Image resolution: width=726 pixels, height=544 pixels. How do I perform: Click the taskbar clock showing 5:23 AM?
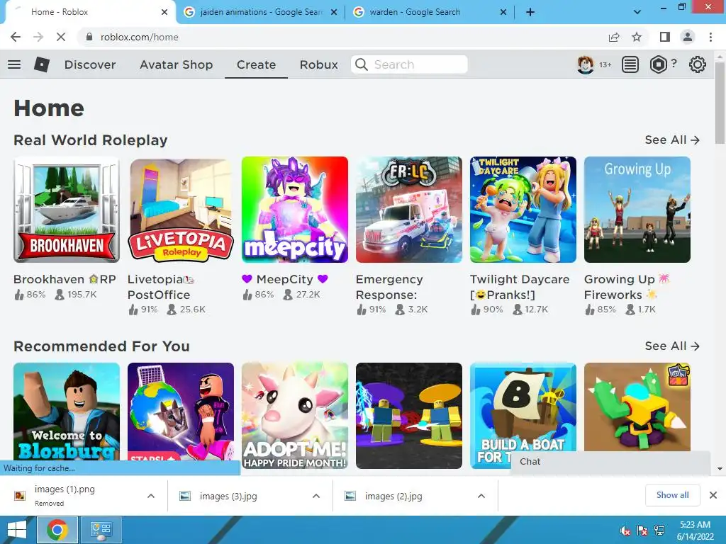(695, 531)
